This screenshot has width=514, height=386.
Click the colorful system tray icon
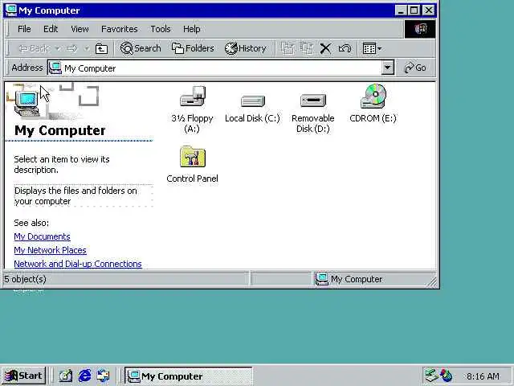pyautogui.click(x=447, y=376)
